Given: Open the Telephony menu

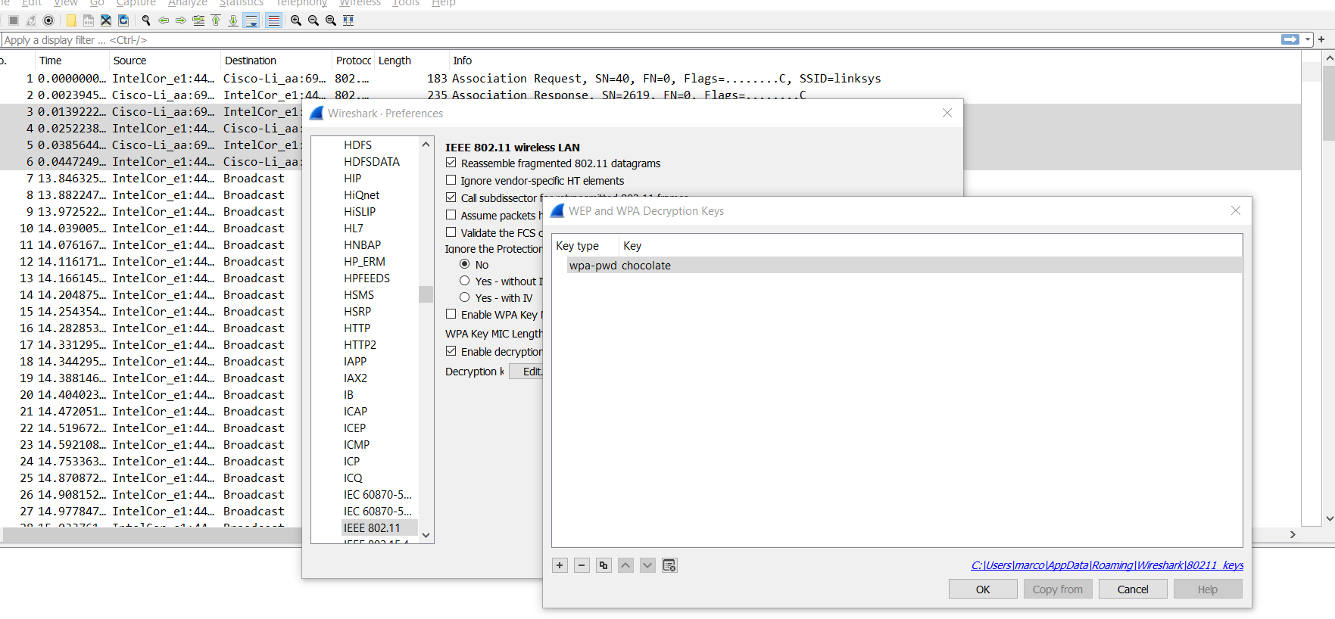Looking at the screenshot, I should pos(301,3).
